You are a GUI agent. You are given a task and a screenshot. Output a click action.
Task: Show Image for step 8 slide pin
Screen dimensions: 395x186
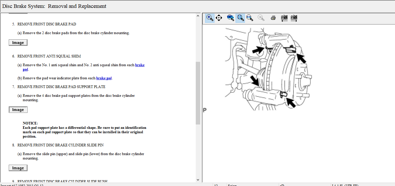pyautogui.click(x=18, y=168)
